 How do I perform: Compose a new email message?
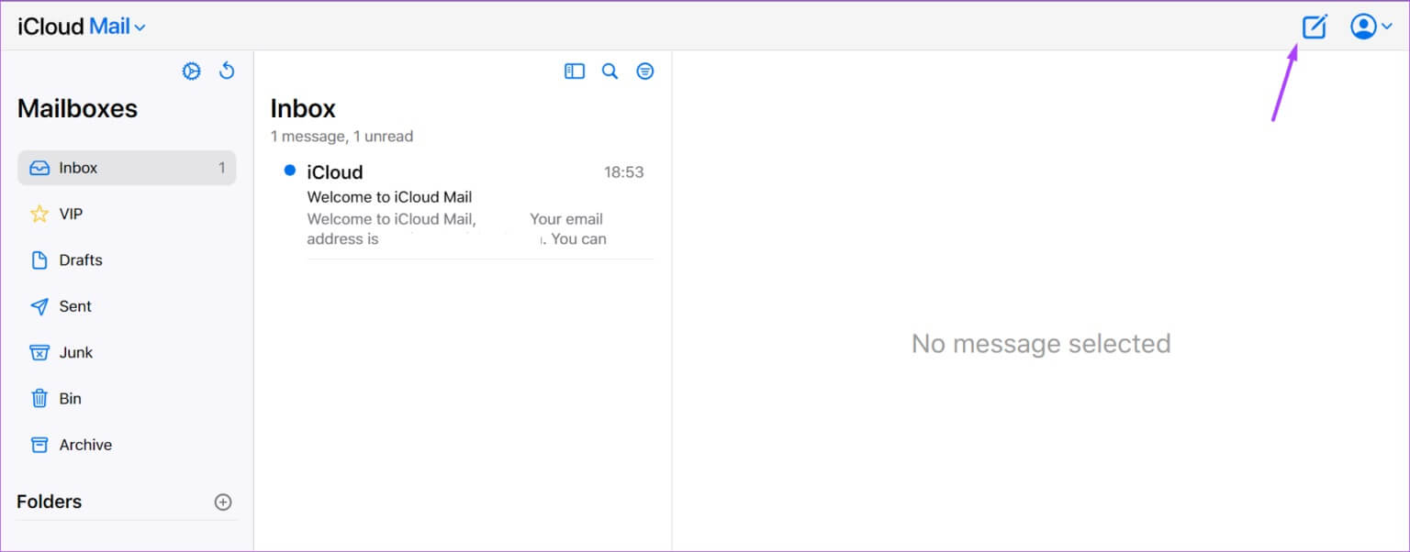(x=1315, y=27)
